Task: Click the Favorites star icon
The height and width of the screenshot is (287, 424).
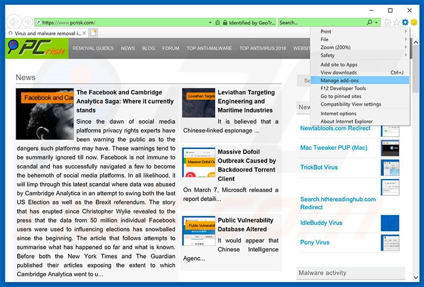Action: point(397,23)
